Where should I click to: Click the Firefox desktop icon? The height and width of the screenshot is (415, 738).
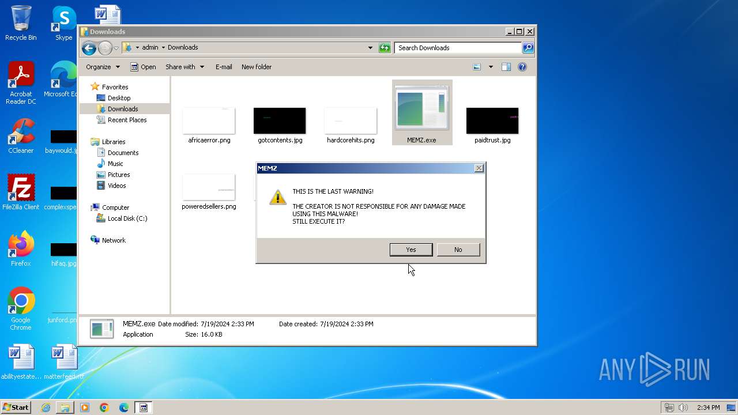tap(21, 249)
